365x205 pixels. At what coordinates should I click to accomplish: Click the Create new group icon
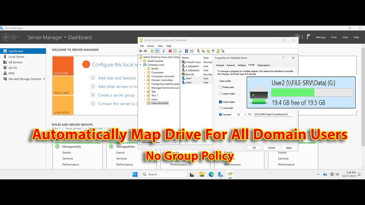pos(203,51)
